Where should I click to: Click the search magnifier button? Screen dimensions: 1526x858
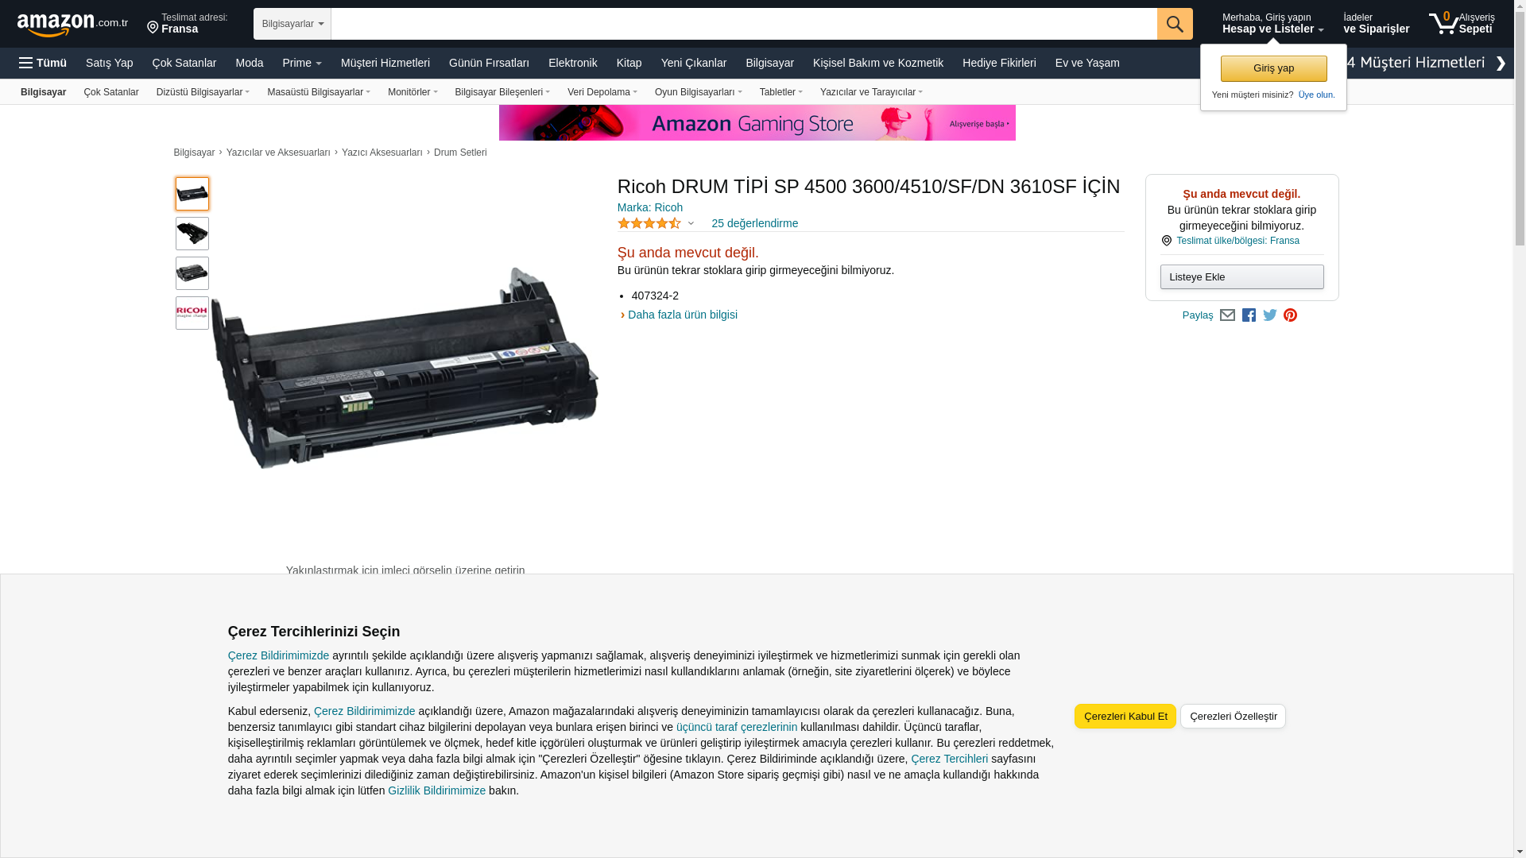1175,24
